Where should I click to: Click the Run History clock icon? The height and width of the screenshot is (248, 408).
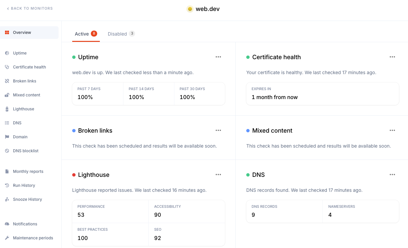click(x=7, y=186)
